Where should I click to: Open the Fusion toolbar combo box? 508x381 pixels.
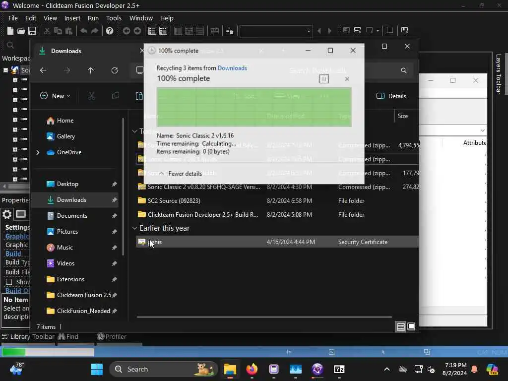tap(276, 31)
